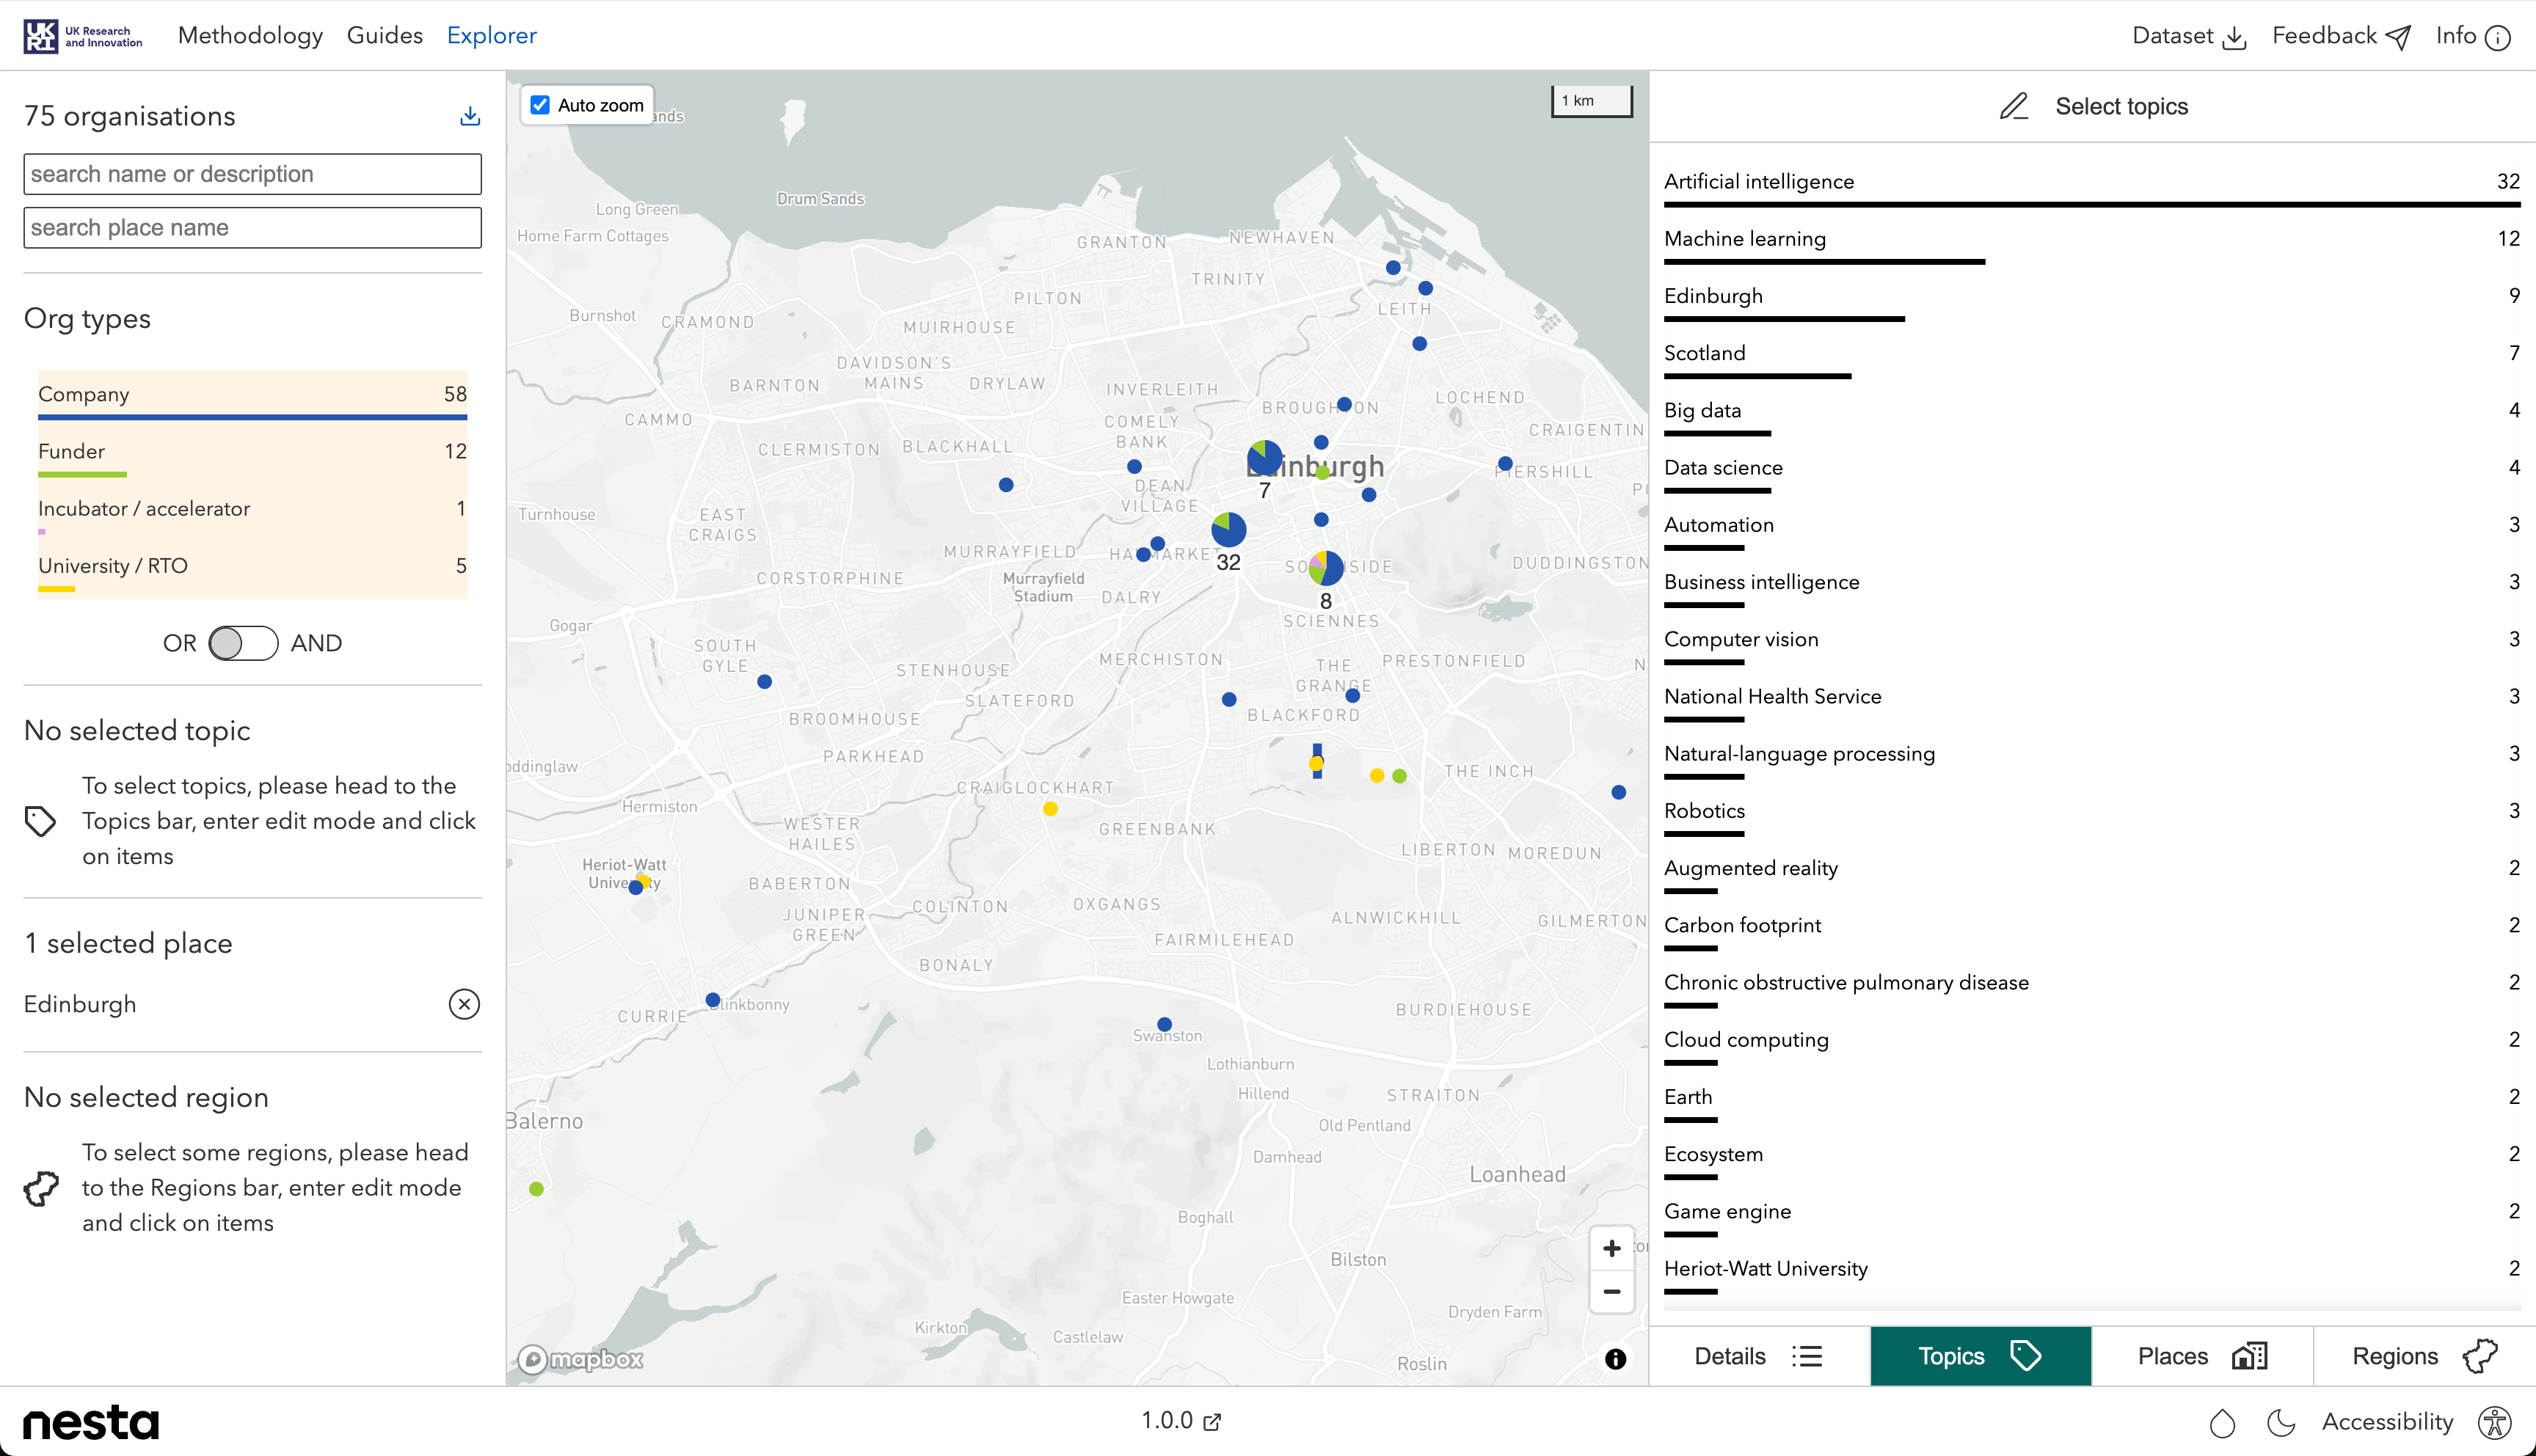Screen dimensions: 2536x1456
Task: Zoom out on the map
Action: 1611,1292
